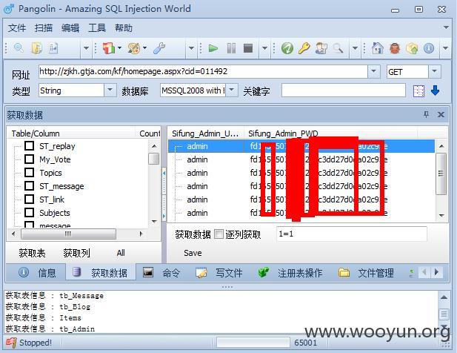The image size is (457, 353).
Task: Open dropdown arrow next to cube icon
Action: [x=119, y=48]
